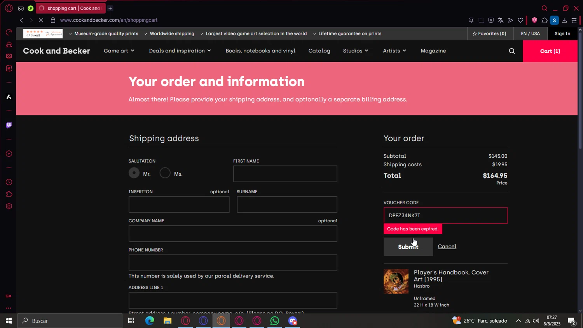This screenshot has height=328, width=583.
Task: Open the green workspace icon in tab bar
Action: (x=30, y=8)
